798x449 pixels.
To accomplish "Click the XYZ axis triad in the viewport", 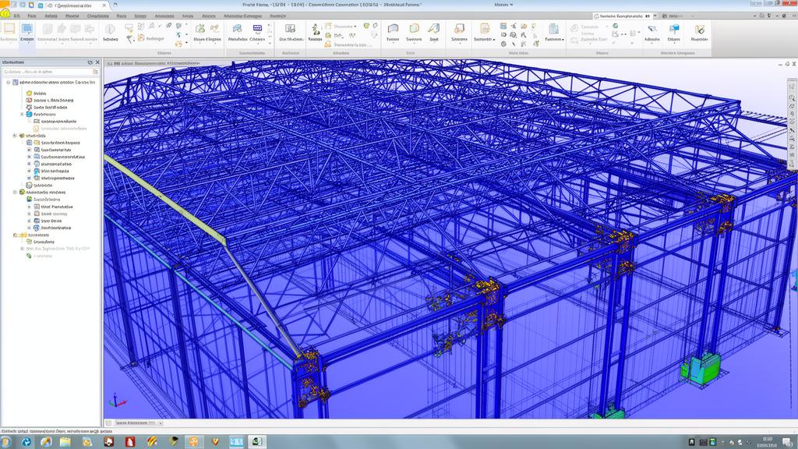I will [115, 401].
